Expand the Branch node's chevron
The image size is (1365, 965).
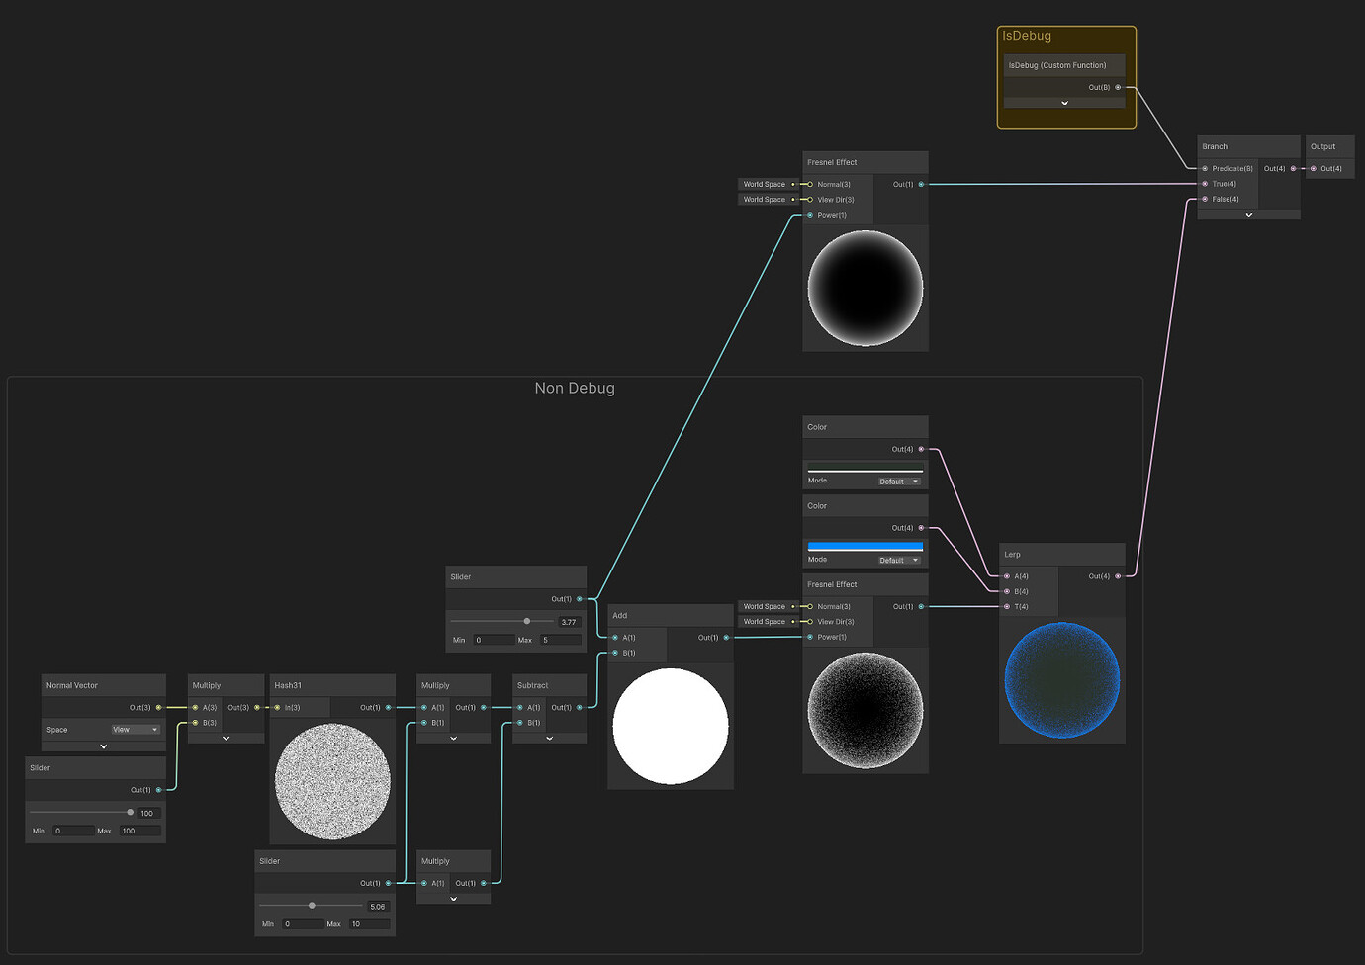coord(1248,214)
